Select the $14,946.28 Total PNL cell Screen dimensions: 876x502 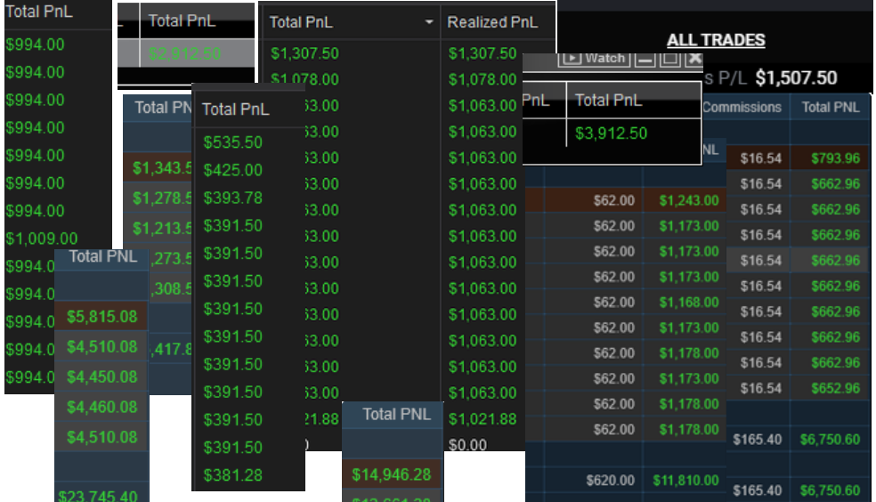[391, 474]
